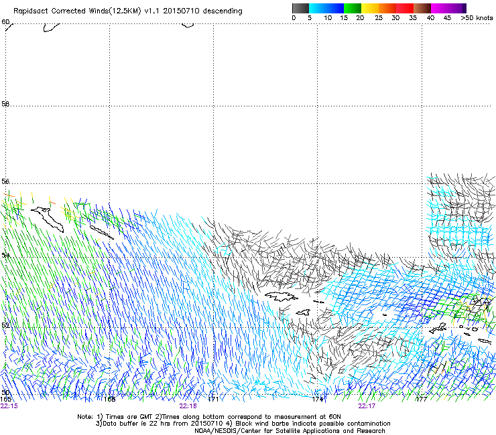Click the latitude axis label '52'
496x435 pixels.
5,325
